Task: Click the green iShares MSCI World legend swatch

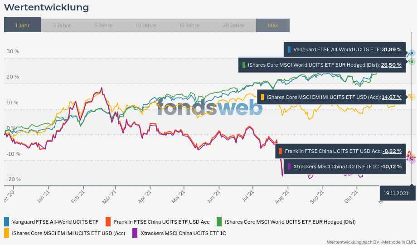Action: coord(219,222)
